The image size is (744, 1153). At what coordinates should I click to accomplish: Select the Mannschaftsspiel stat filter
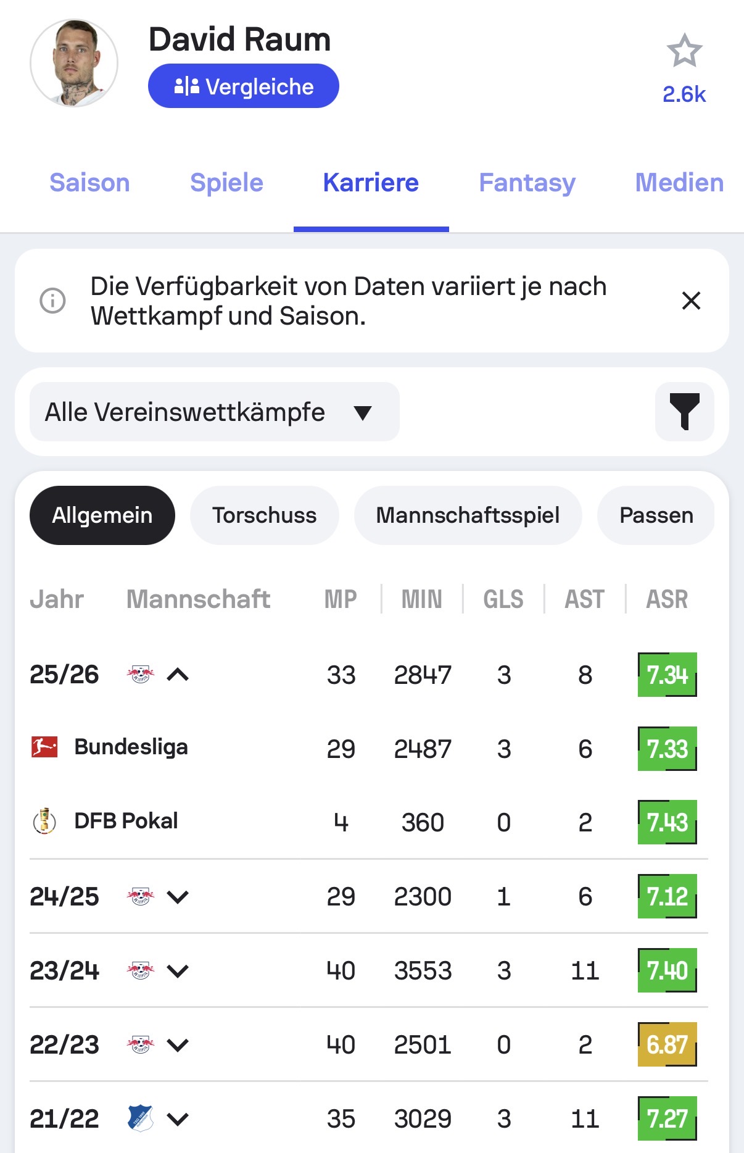pos(468,515)
